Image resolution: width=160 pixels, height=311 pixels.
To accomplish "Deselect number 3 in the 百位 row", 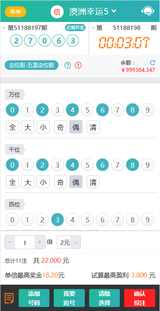I will point(57,220).
